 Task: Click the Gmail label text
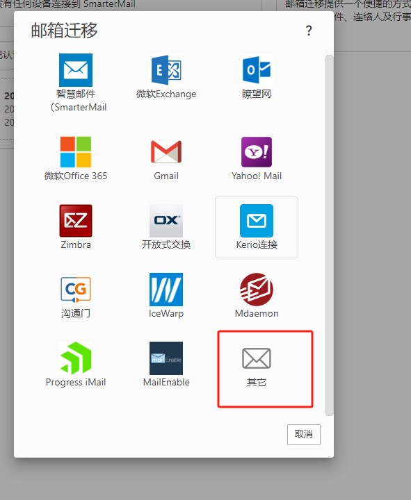point(166,176)
